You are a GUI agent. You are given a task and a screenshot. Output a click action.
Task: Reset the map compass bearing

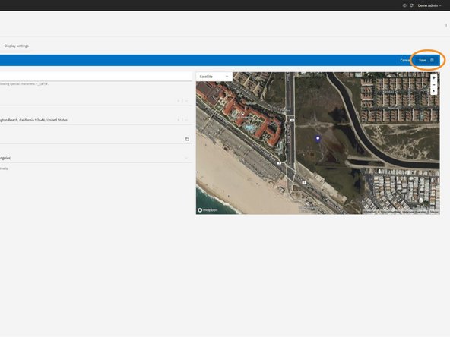pyautogui.click(x=433, y=91)
